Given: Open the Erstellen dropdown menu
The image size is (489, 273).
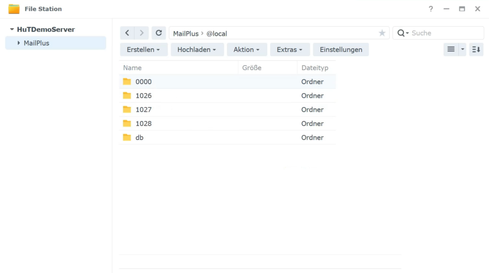Looking at the screenshot, I should (144, 50).
